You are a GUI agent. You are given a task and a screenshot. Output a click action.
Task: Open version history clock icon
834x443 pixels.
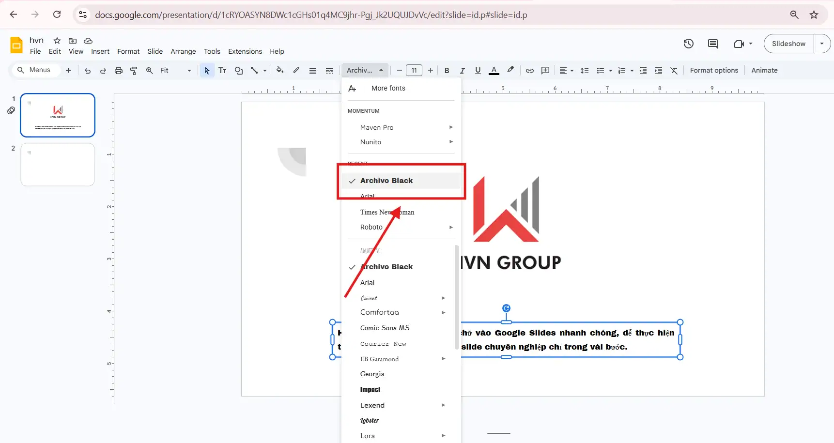pos(688,44)
